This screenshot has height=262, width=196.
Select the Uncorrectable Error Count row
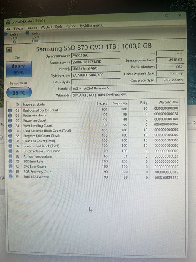tap(96, 151)
